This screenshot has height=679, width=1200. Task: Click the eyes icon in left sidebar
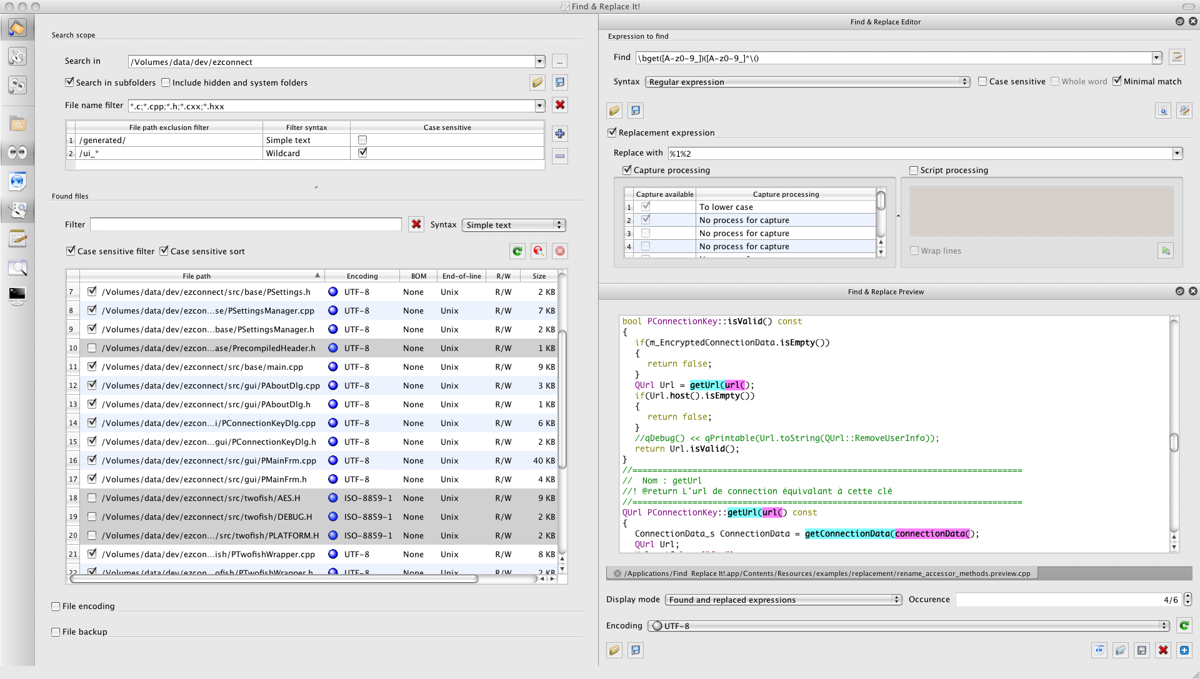[17, 152]
